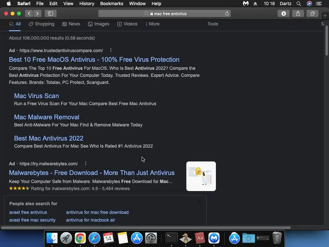
Task: Open Notification Center list icon
Action: pyautogui.click(x=319, y=4)
